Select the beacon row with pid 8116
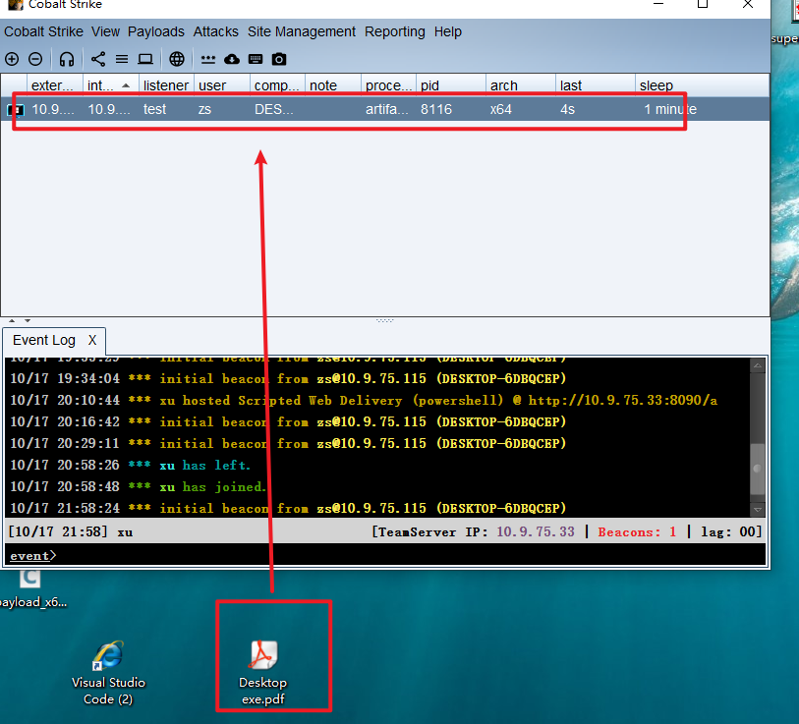 pos(384,109)
